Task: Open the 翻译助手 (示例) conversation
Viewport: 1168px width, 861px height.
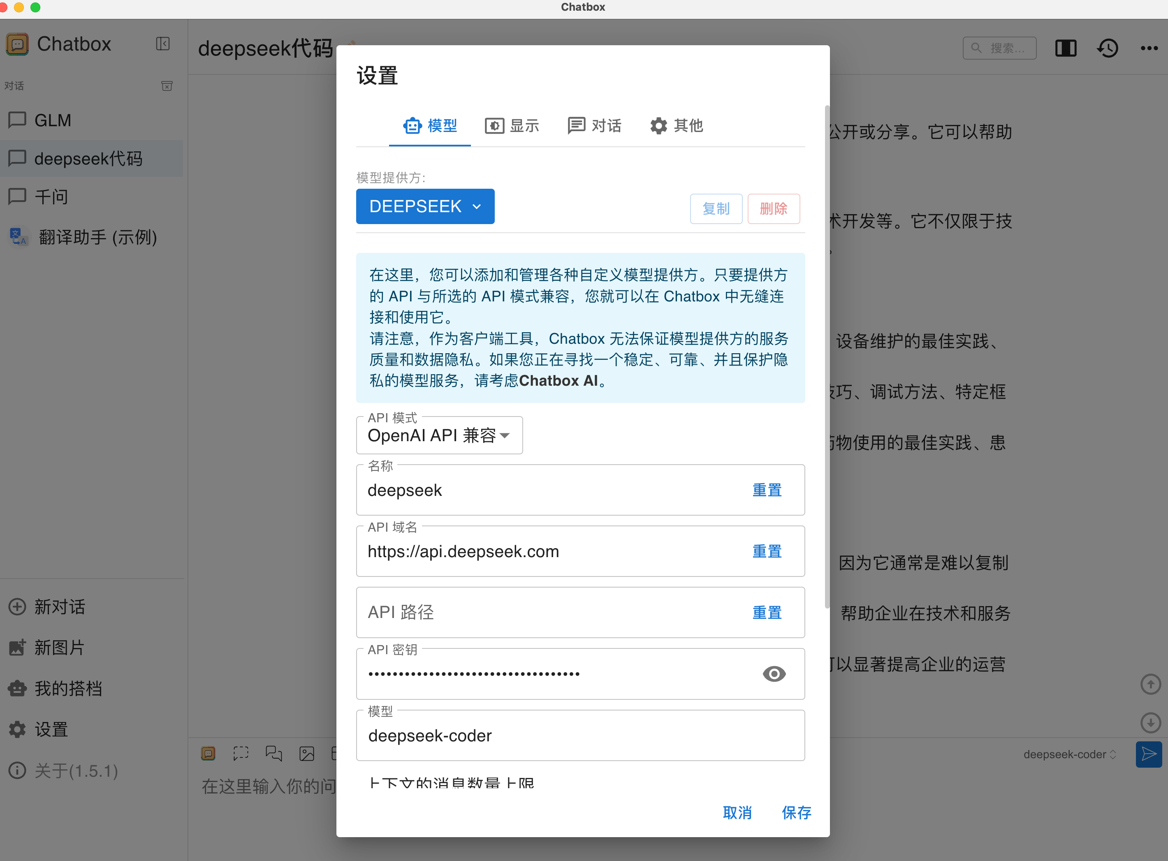Action: (x=92, y=237)
